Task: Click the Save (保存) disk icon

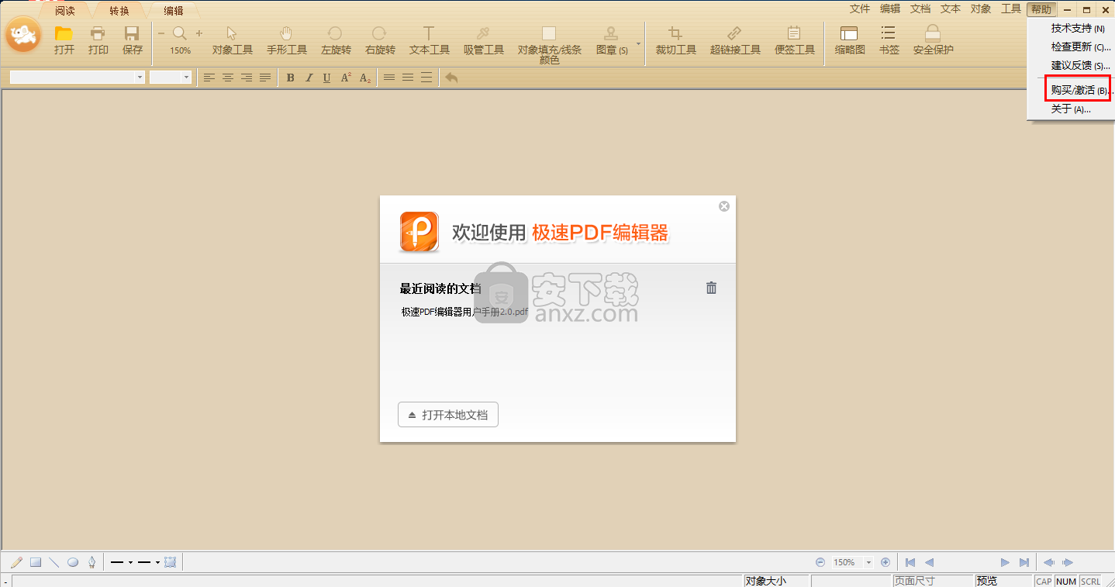Action: point(132,33)
